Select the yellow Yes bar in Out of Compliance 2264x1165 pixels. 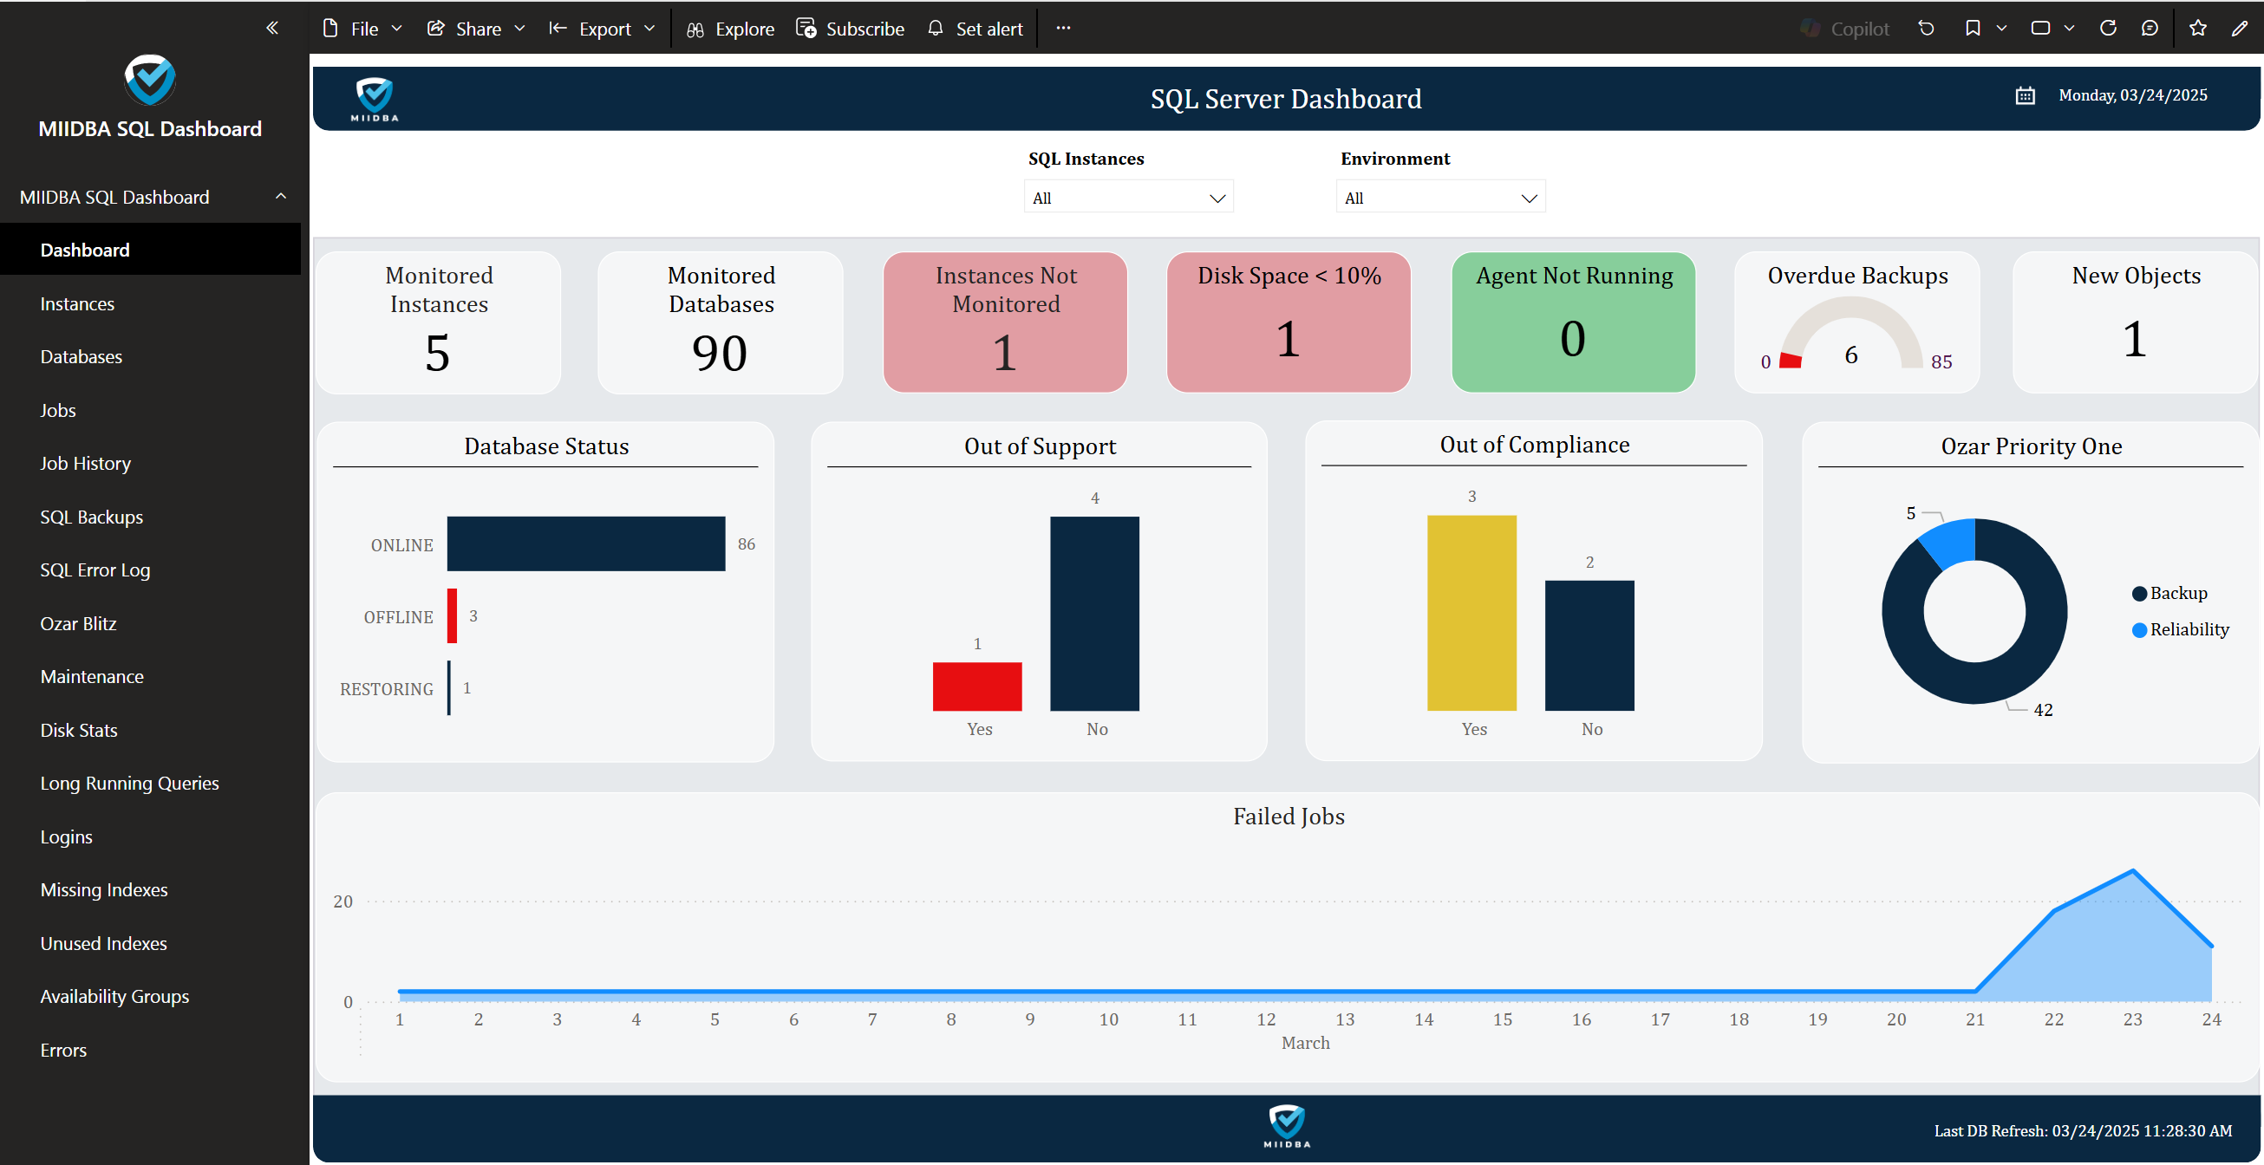pos(1472,612)
